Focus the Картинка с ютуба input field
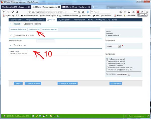 pyautogui.click(x=46, y=41)
